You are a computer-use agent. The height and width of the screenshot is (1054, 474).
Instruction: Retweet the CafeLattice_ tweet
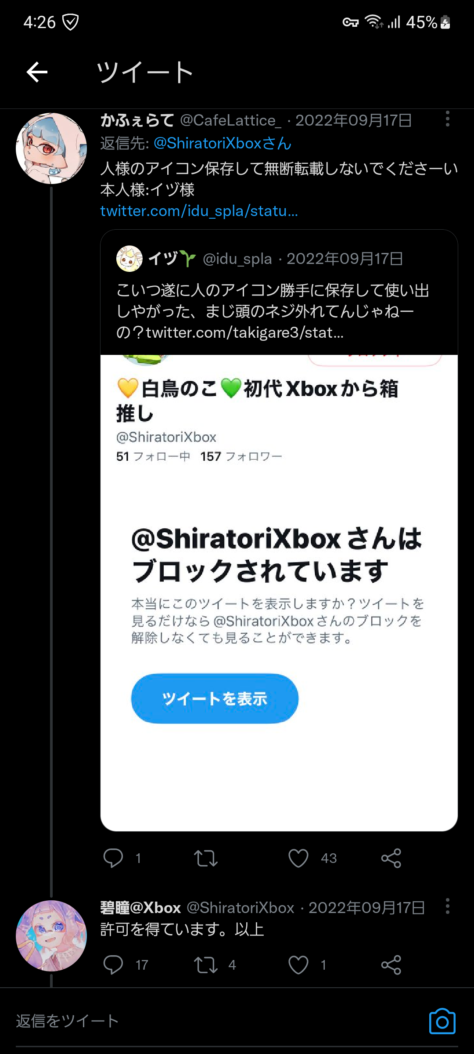[206, 858]
